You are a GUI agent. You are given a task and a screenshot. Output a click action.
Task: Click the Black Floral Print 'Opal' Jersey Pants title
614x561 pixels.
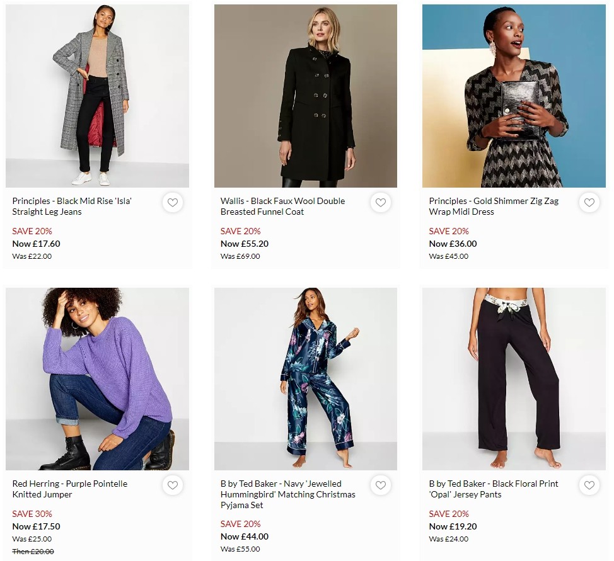coord(493,489)
